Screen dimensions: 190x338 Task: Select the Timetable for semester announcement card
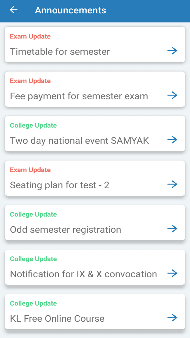click(89, 45)
